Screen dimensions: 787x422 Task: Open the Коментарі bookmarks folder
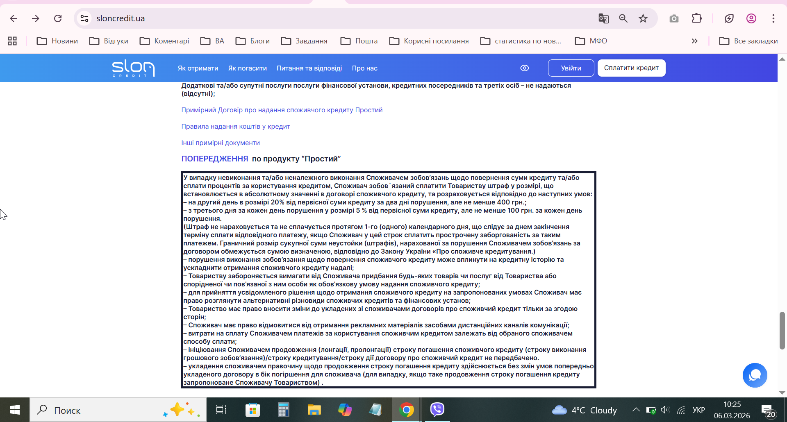pos(164,41)
